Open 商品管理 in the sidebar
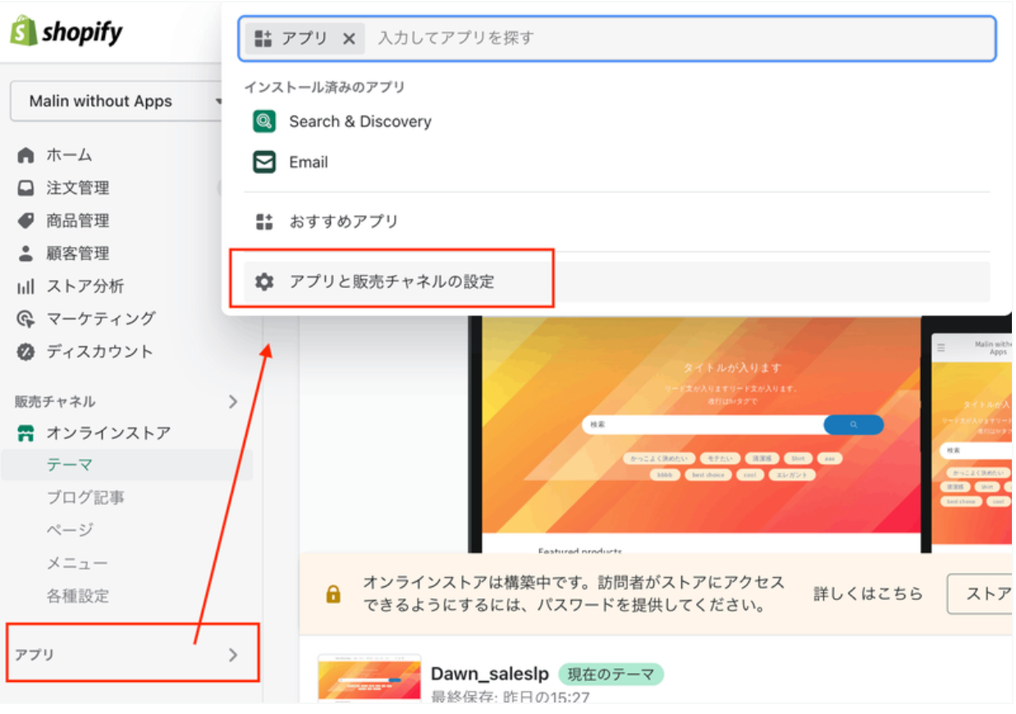This screenshot has width=1016, height=714. pyautogui.click(x=78, y=221)
